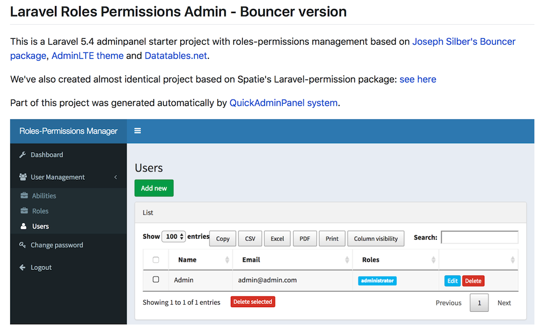Click the Roles-Permissions Manager brand title

tap(68, 131)
